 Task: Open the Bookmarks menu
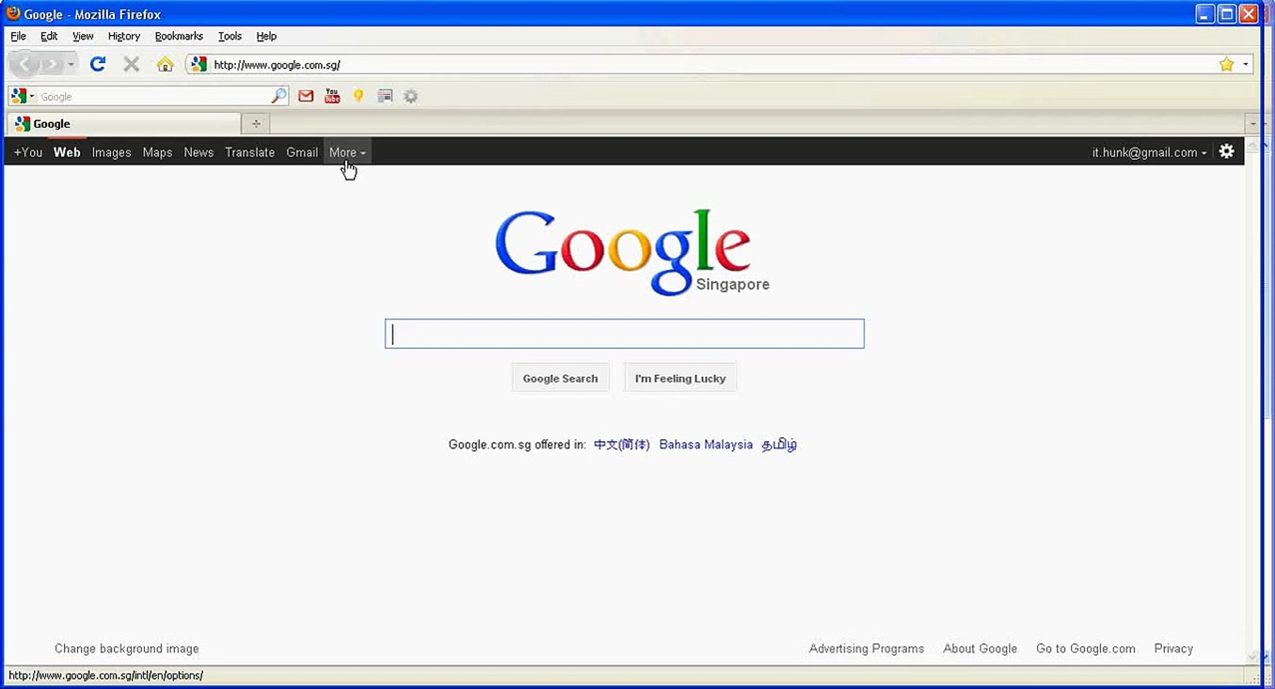178,36
